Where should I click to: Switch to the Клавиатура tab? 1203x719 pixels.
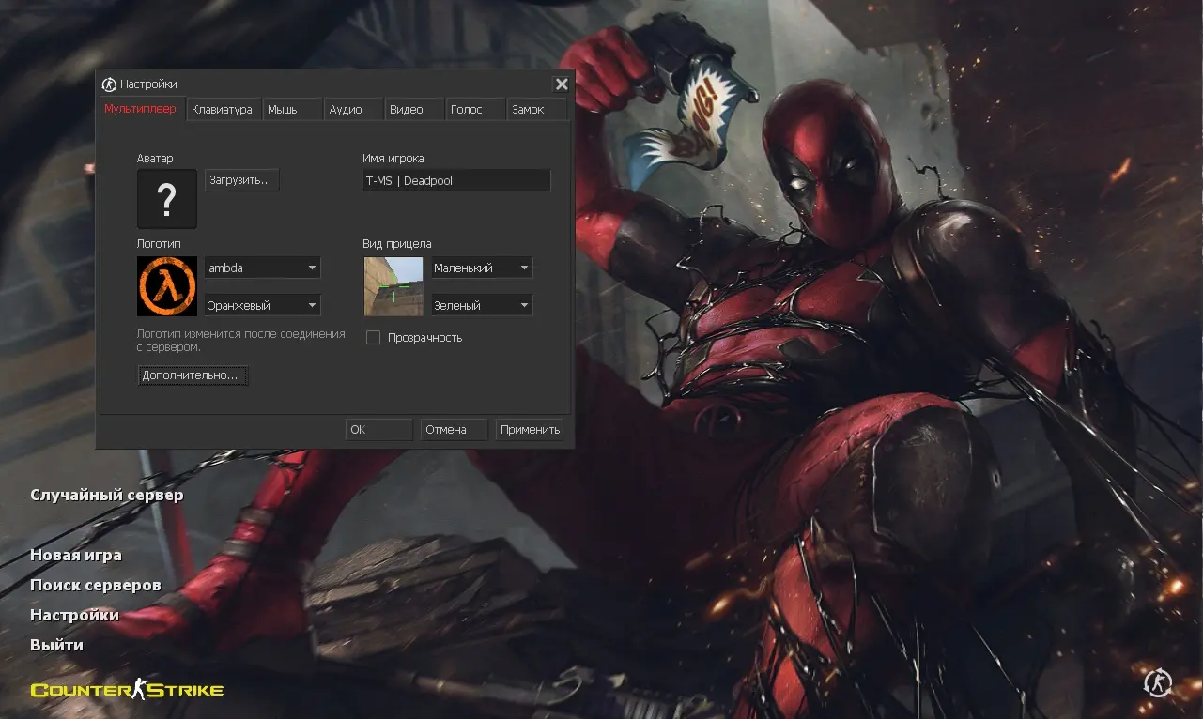click(x=222, y=110)
